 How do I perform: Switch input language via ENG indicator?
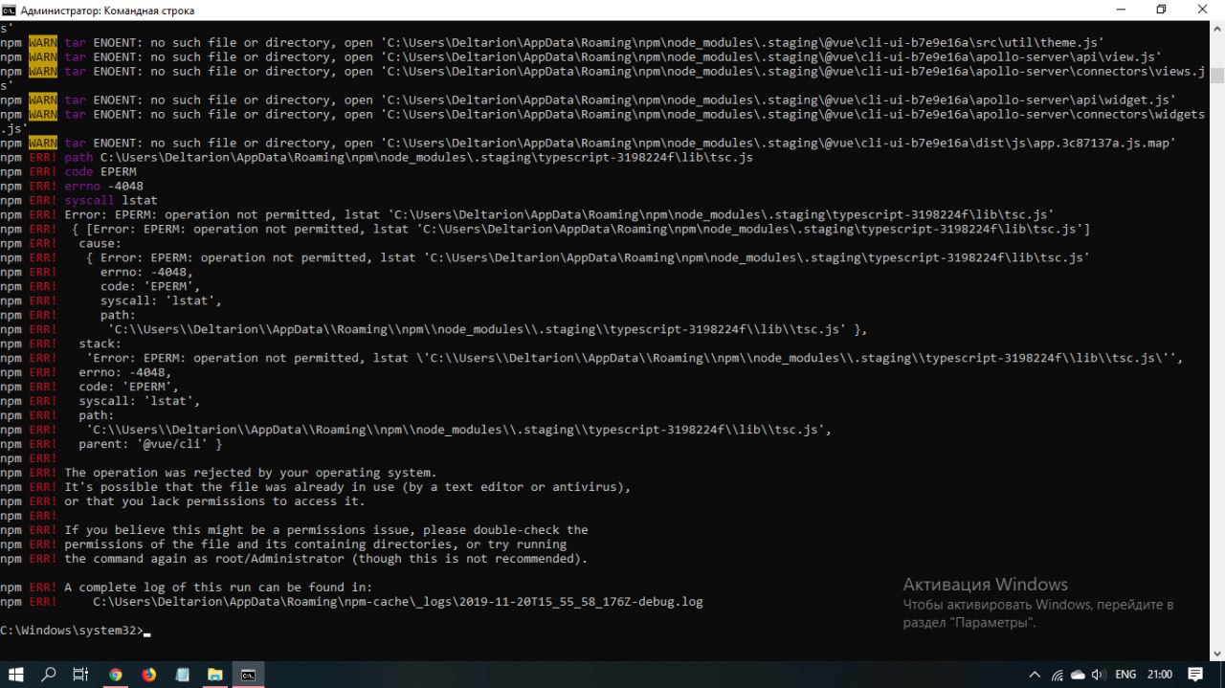pyautogui.click(x=1125, y=674)
